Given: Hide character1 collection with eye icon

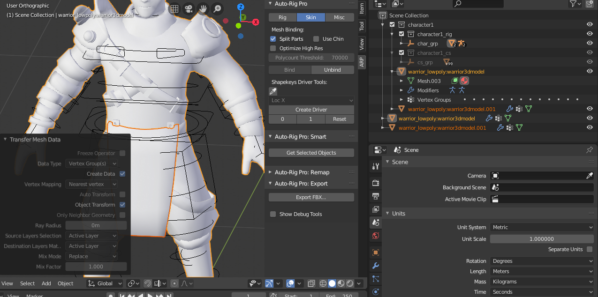Looking at the screenshot, I should click(590, 24).
